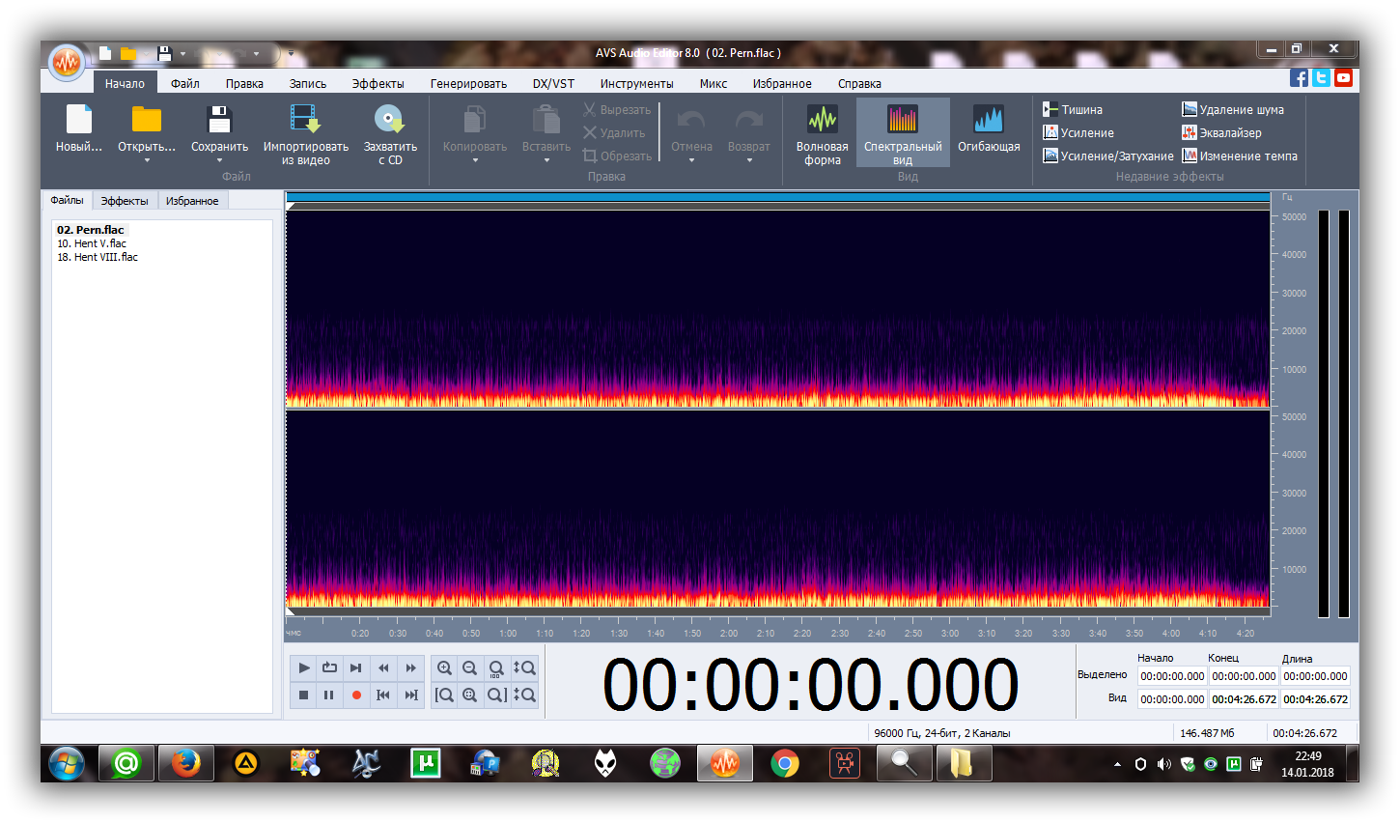Open quick access toolbar customize arrow

point(291,54)
